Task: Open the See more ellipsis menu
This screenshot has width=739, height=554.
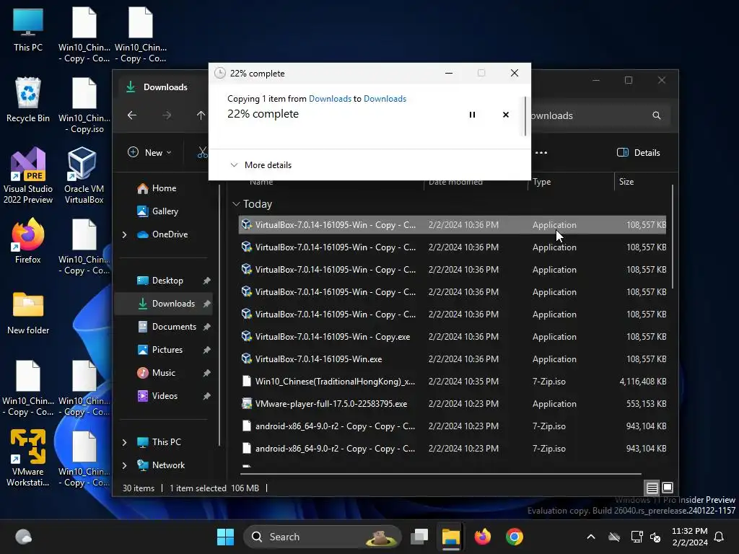Action: (x=541, y=153)
